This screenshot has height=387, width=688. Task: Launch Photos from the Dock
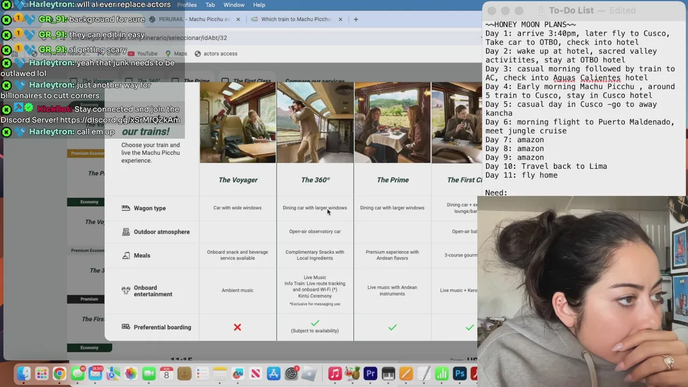click(x=131, y=374)
